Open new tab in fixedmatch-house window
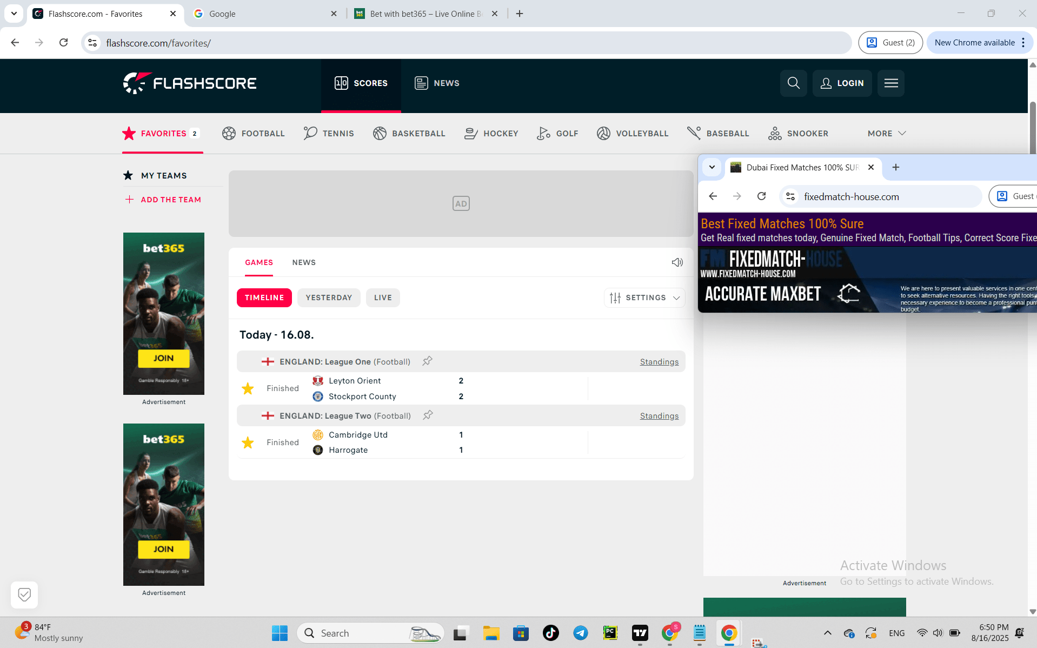The width and height of the screenshot is (1037, 648). pos(896,167)
